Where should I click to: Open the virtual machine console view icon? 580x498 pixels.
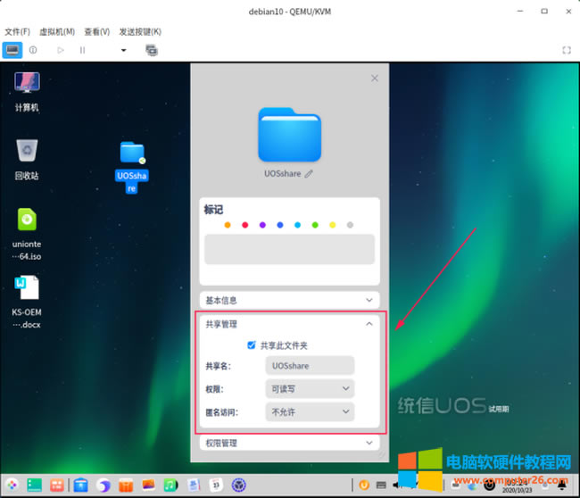point(12,50)
